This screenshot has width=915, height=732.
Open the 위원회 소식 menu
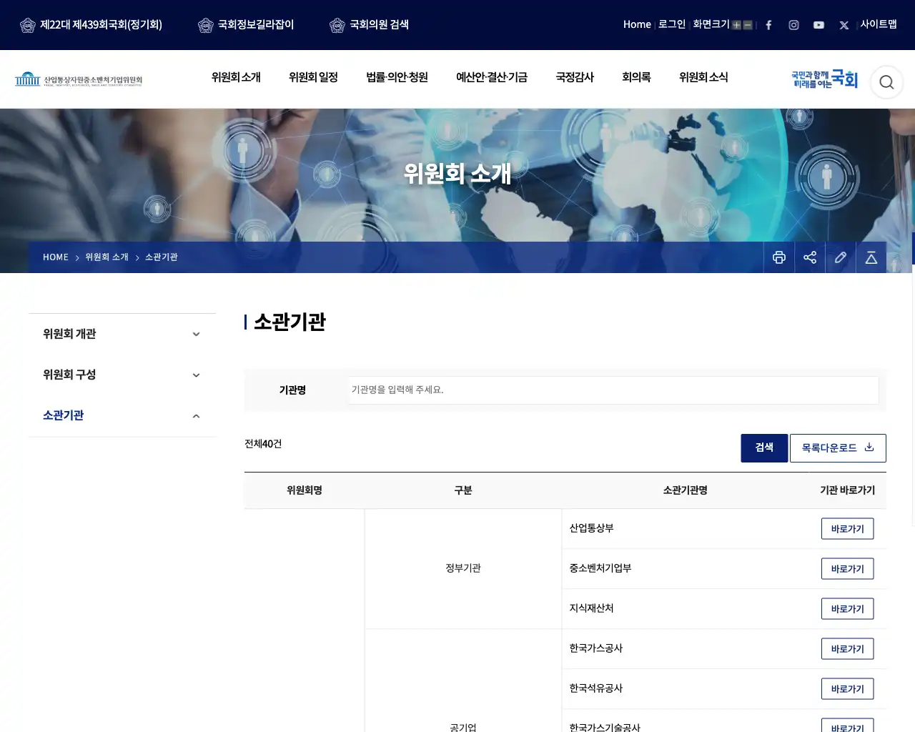(703, 77)
